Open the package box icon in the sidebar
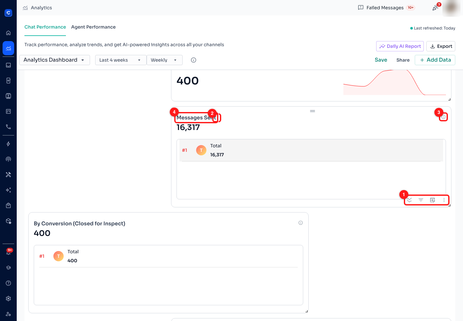Screen dimensions: 463x321 8,221
